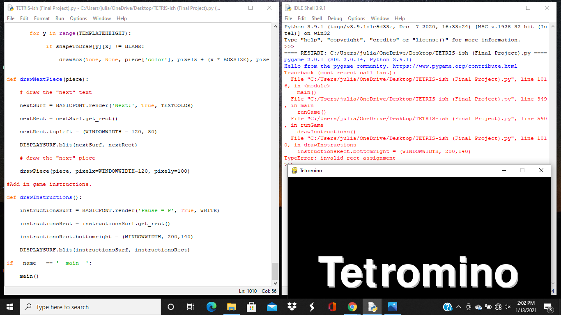Click the Python logo on the Tetromino title bar
This screenshot has width=561, height=315.
(294, 170)
